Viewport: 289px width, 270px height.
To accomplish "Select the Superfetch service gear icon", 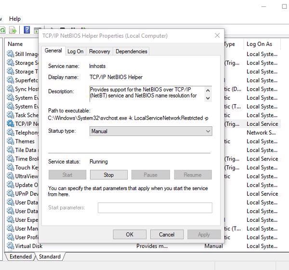I will [10, 80].
